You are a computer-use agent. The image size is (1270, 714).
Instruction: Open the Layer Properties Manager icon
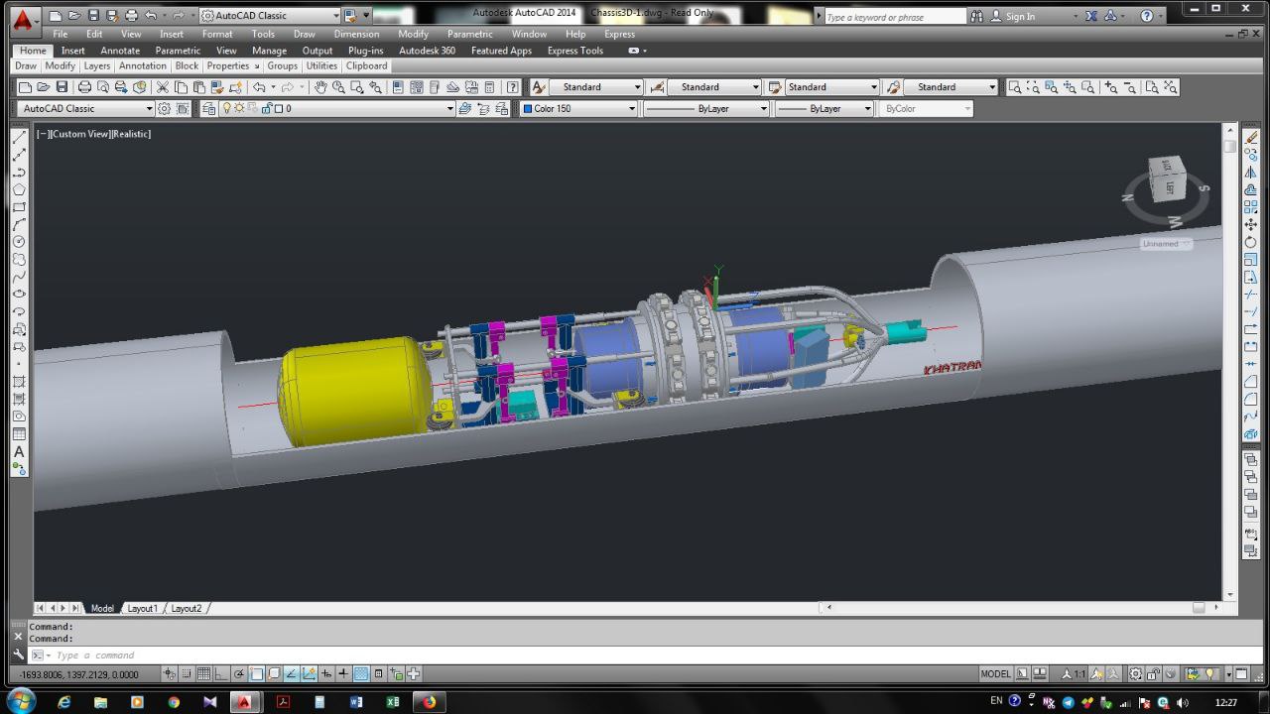tap(208, 109)
